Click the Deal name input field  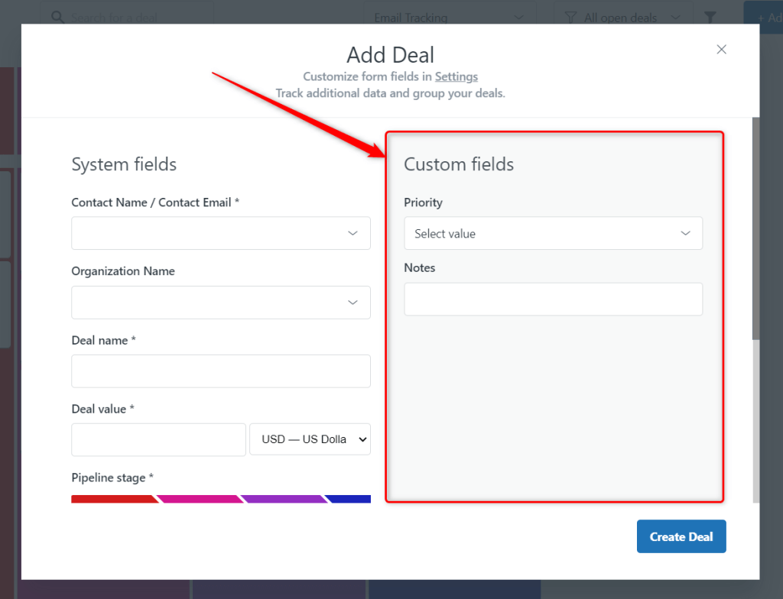pyautogui.click(x=220, y=371)
